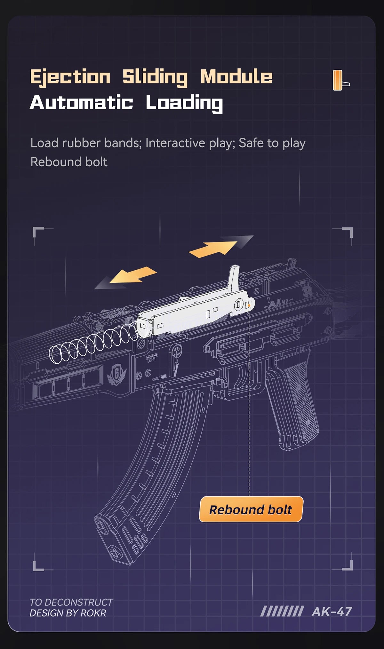This screenshot has width=384, height=649.
Task: Click the Ejection Sliding Module heading
Action: pyautogui.click(x=151, y=77)
